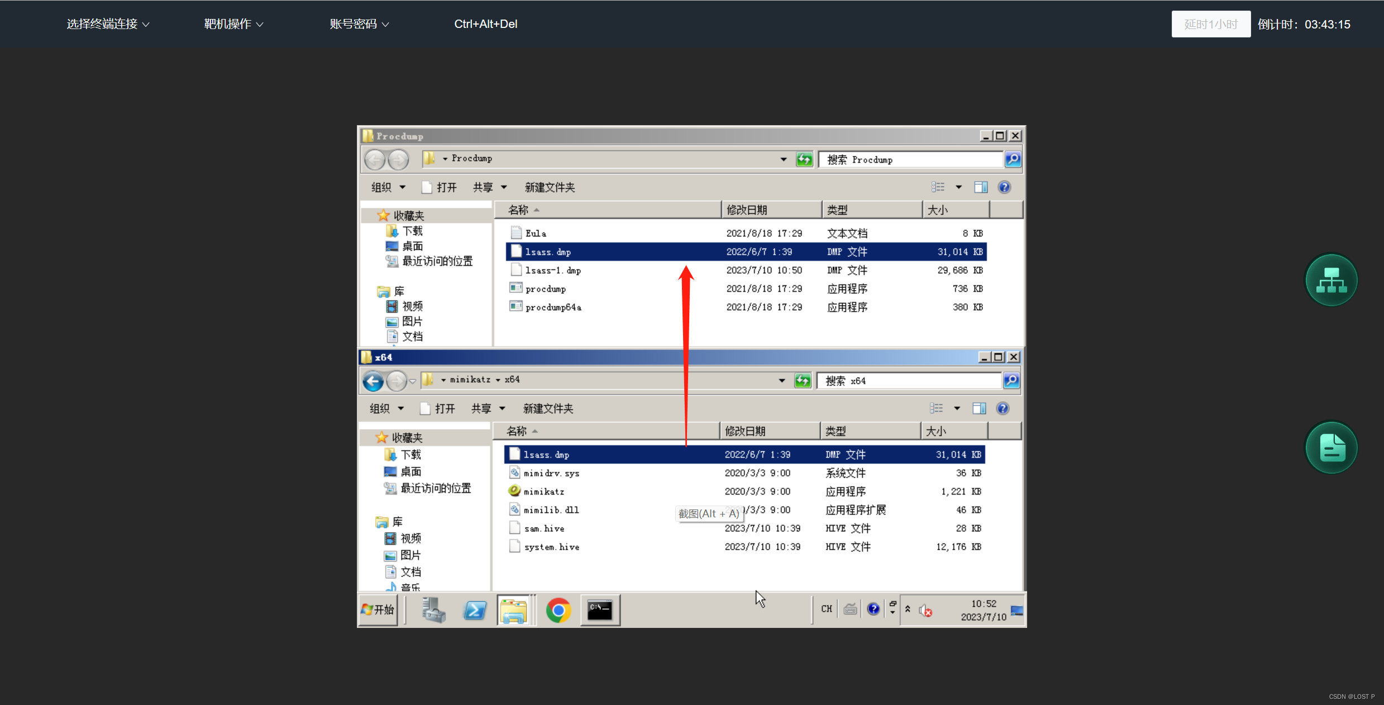Click the x64 search input field
Screen dimensions: 1384x705
(x=909, y=380)
